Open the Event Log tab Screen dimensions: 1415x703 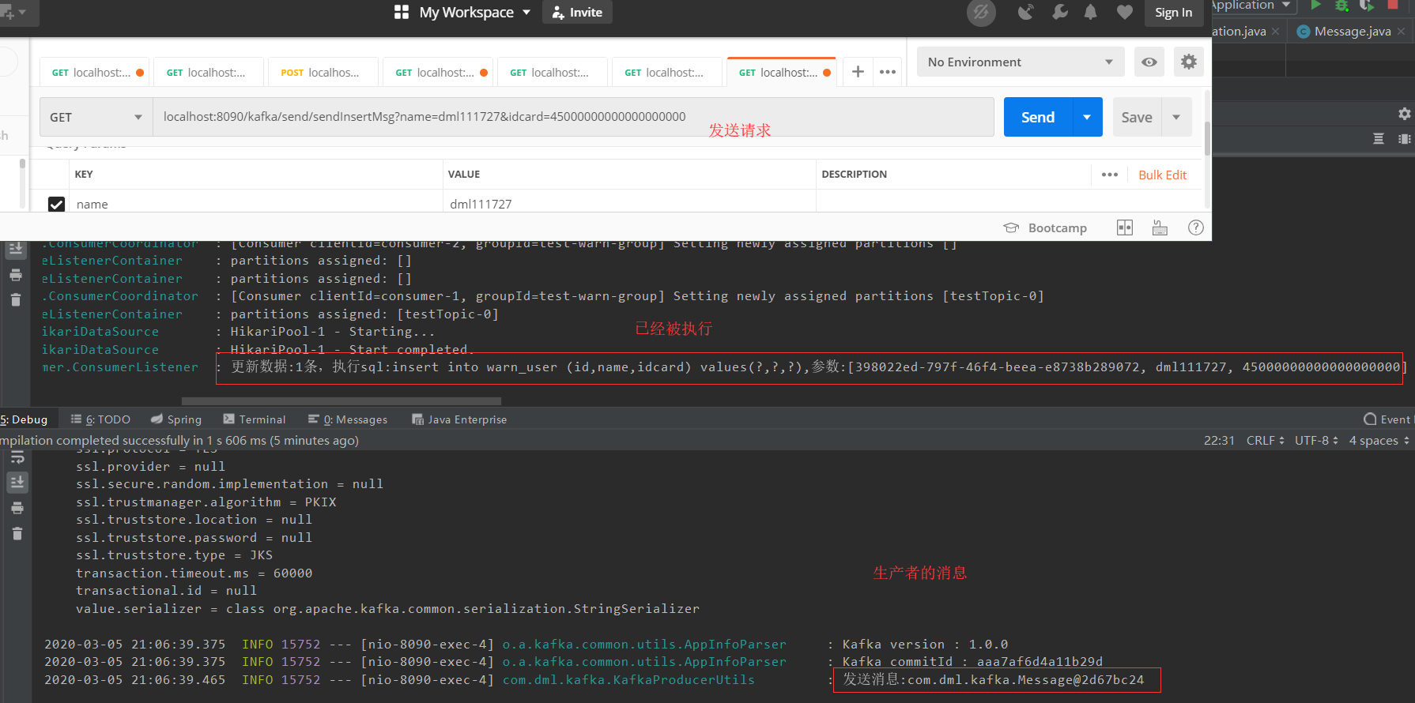pos(1388,419)
